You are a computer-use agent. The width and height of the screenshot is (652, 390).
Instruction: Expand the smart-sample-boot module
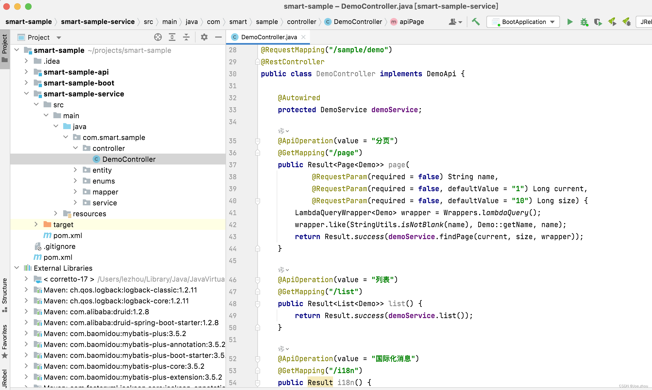coord(26,83)
